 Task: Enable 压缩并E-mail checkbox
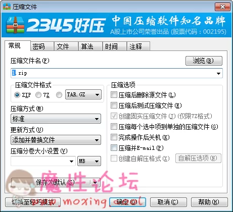point(114,148)
